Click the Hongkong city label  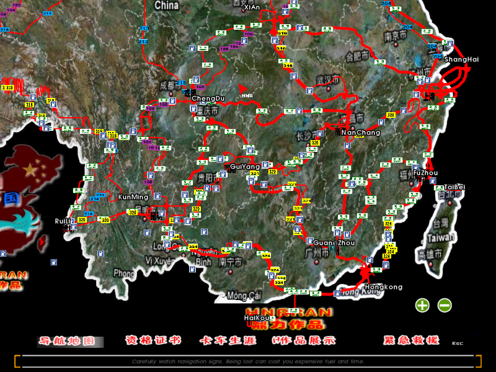[383, 287]
